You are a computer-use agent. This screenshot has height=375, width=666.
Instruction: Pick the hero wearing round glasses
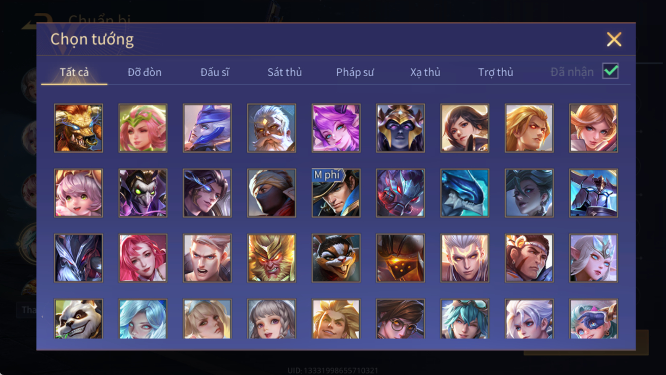pyautogui.click(x=400, y=319)
